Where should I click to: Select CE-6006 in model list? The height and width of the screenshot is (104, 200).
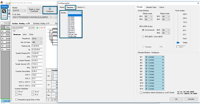click(x=75, y=19)
